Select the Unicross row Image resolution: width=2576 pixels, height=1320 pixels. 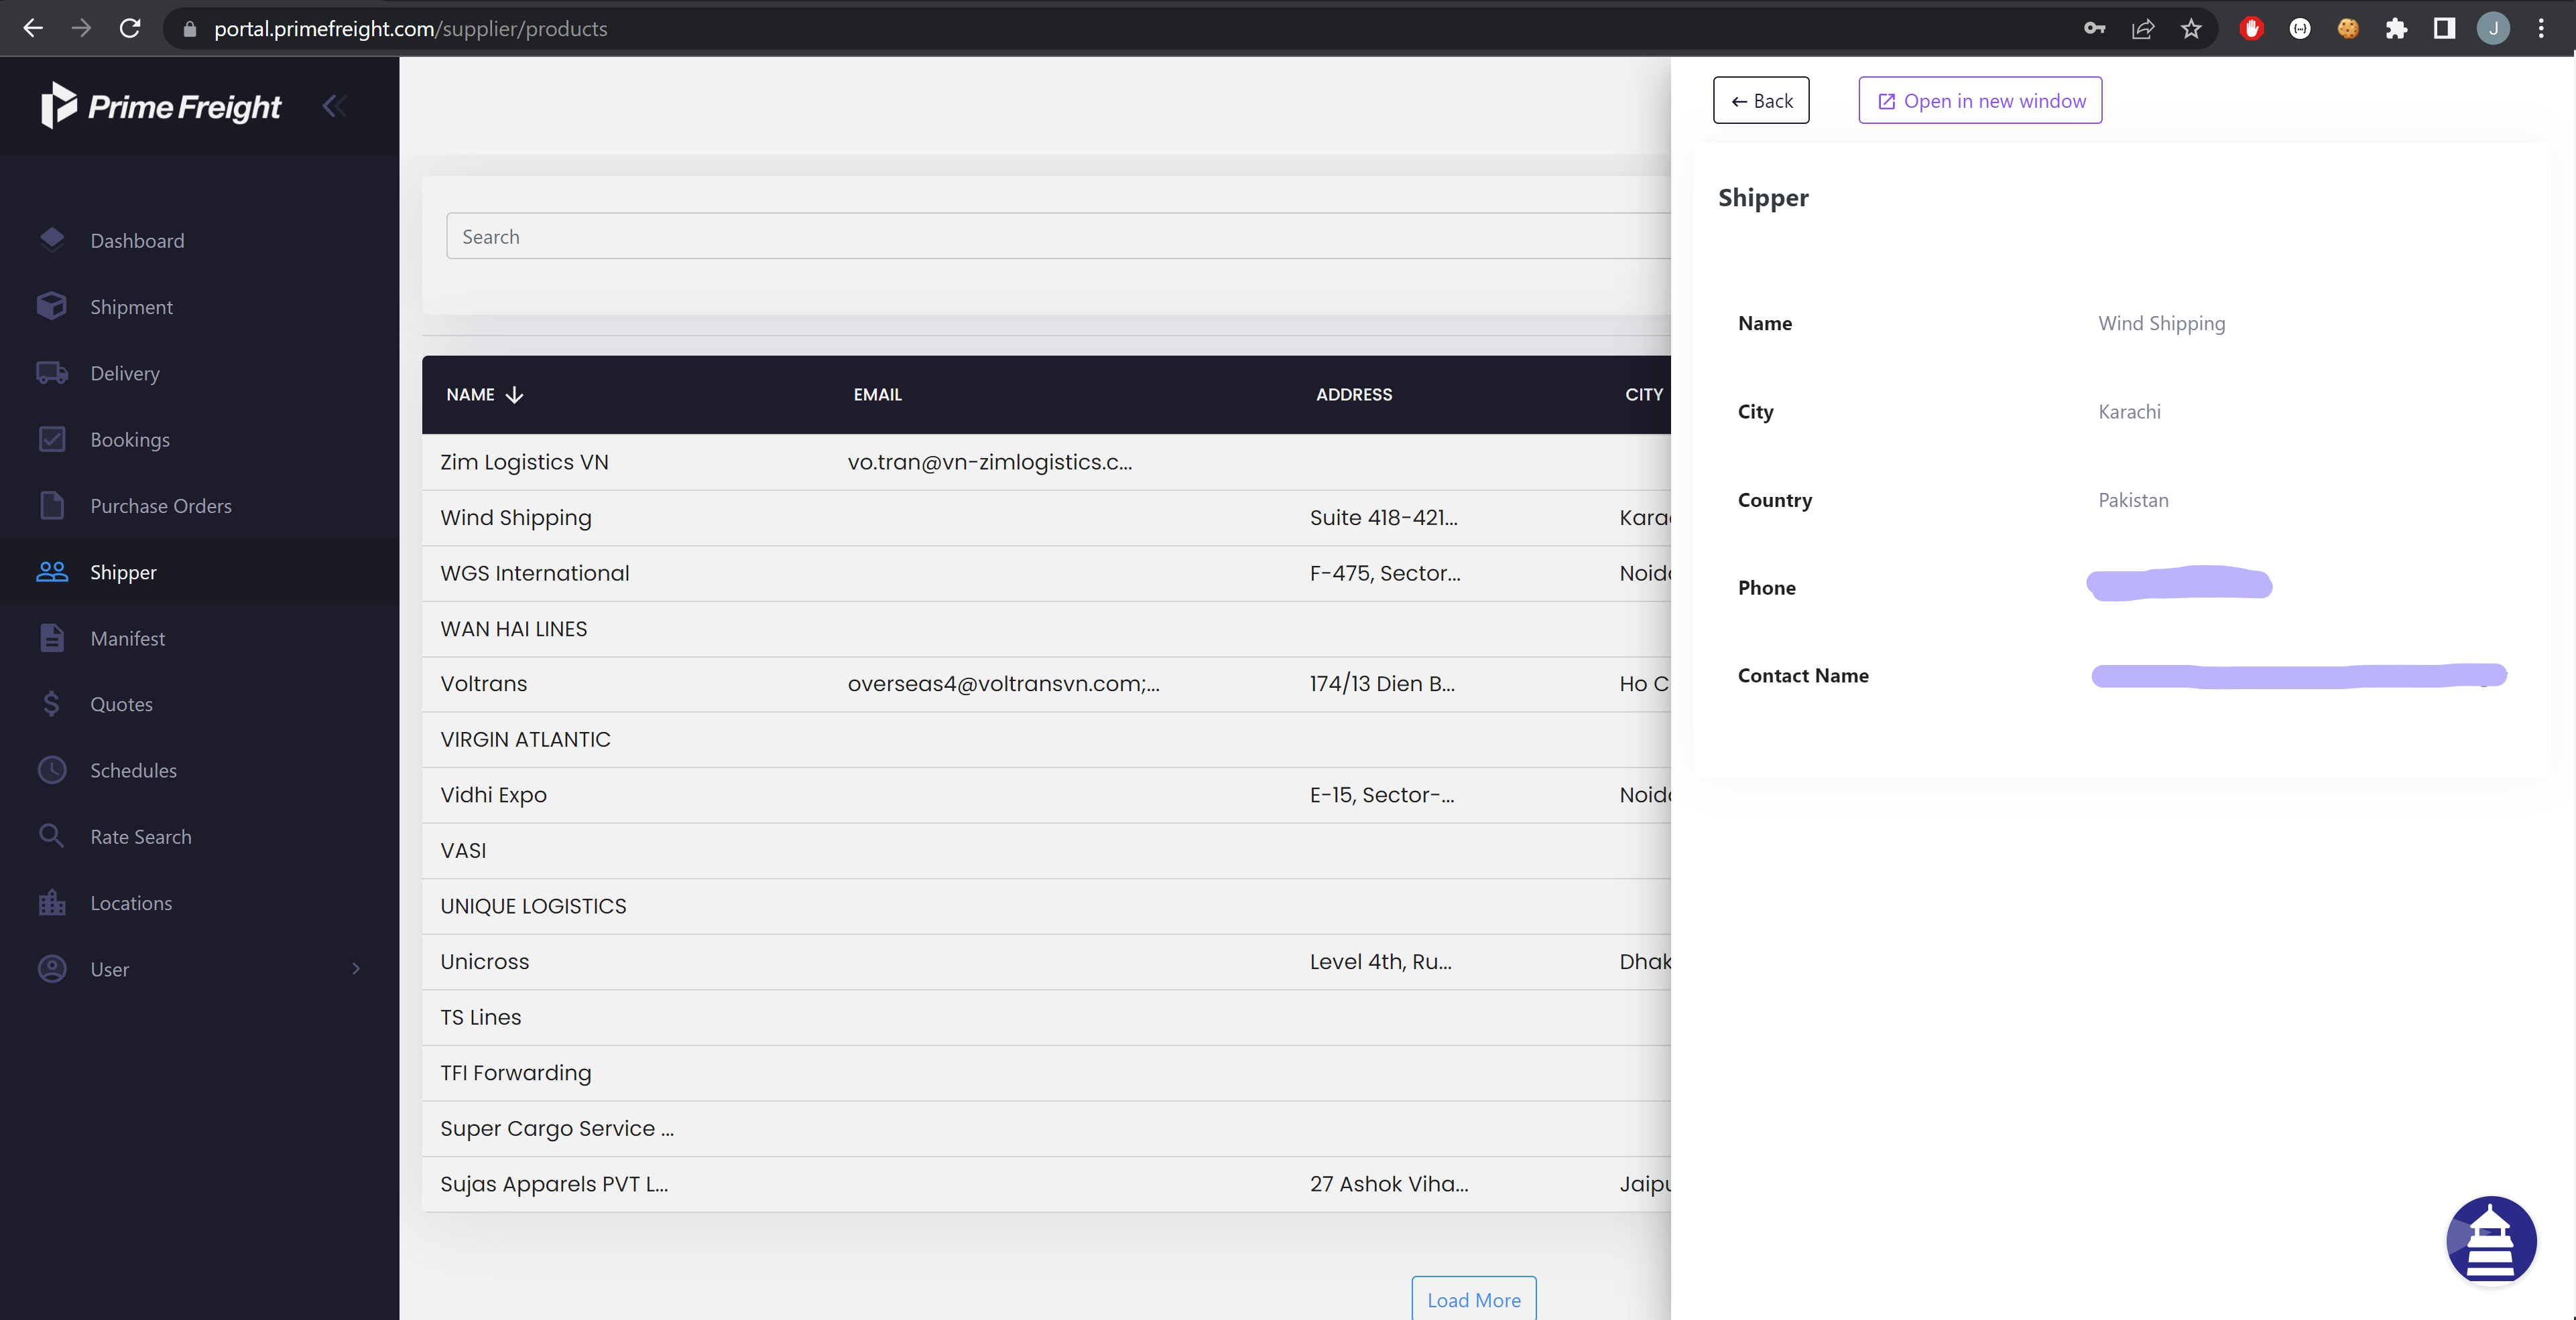[x=1046, y=961]
